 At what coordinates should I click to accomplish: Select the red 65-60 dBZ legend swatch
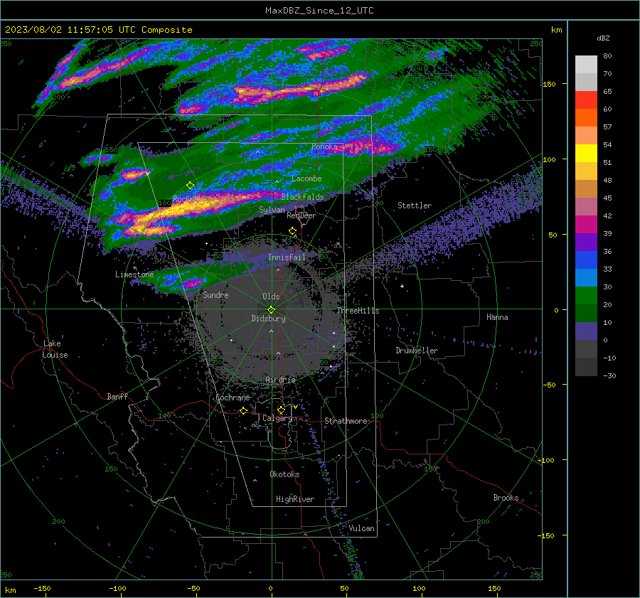coord(586,100)
